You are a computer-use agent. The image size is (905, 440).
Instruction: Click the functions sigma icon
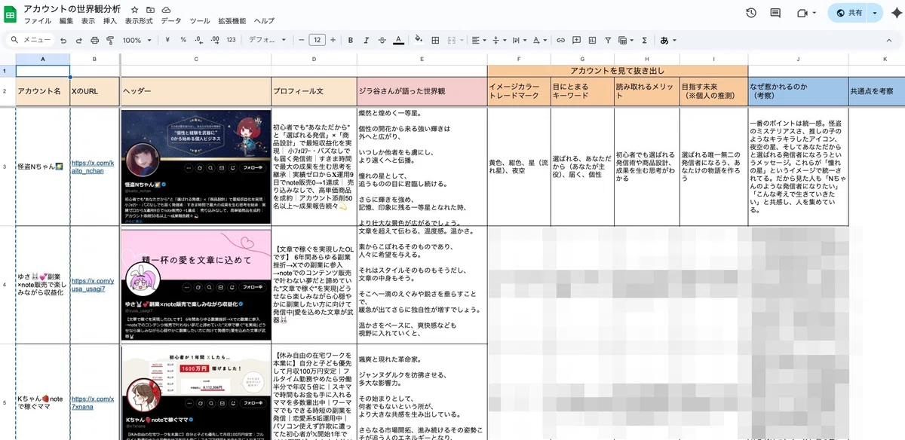pos(644,40)
